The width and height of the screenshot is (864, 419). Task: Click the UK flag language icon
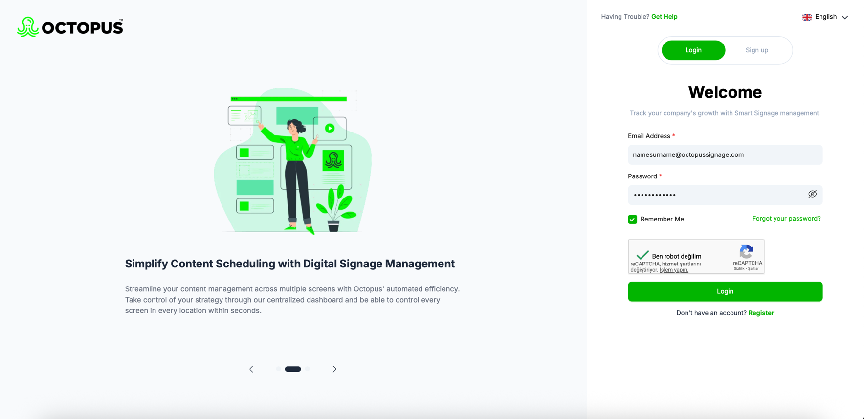(x=807, y=17)
